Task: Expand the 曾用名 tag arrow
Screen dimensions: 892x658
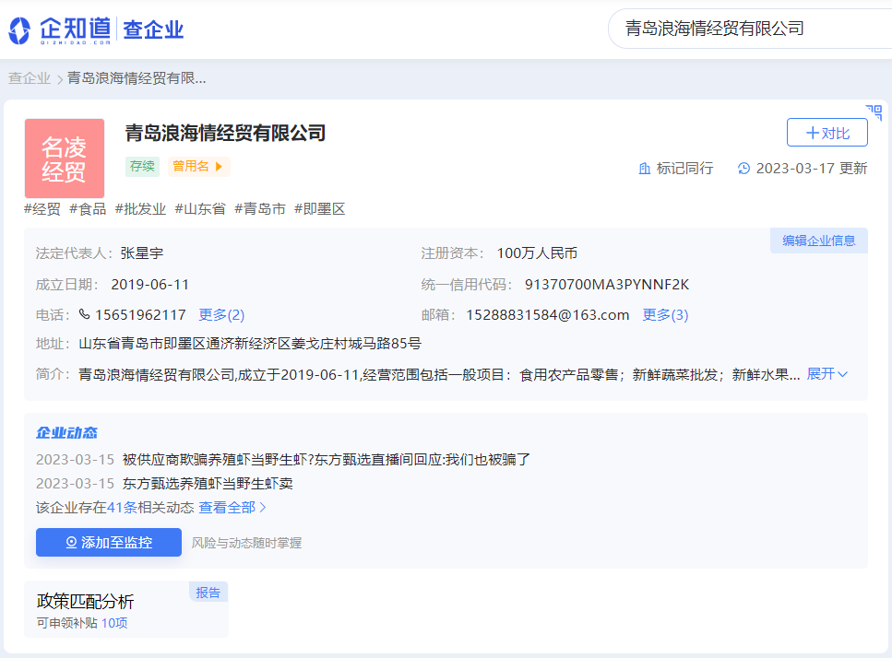Action: (x=219, y=167)
